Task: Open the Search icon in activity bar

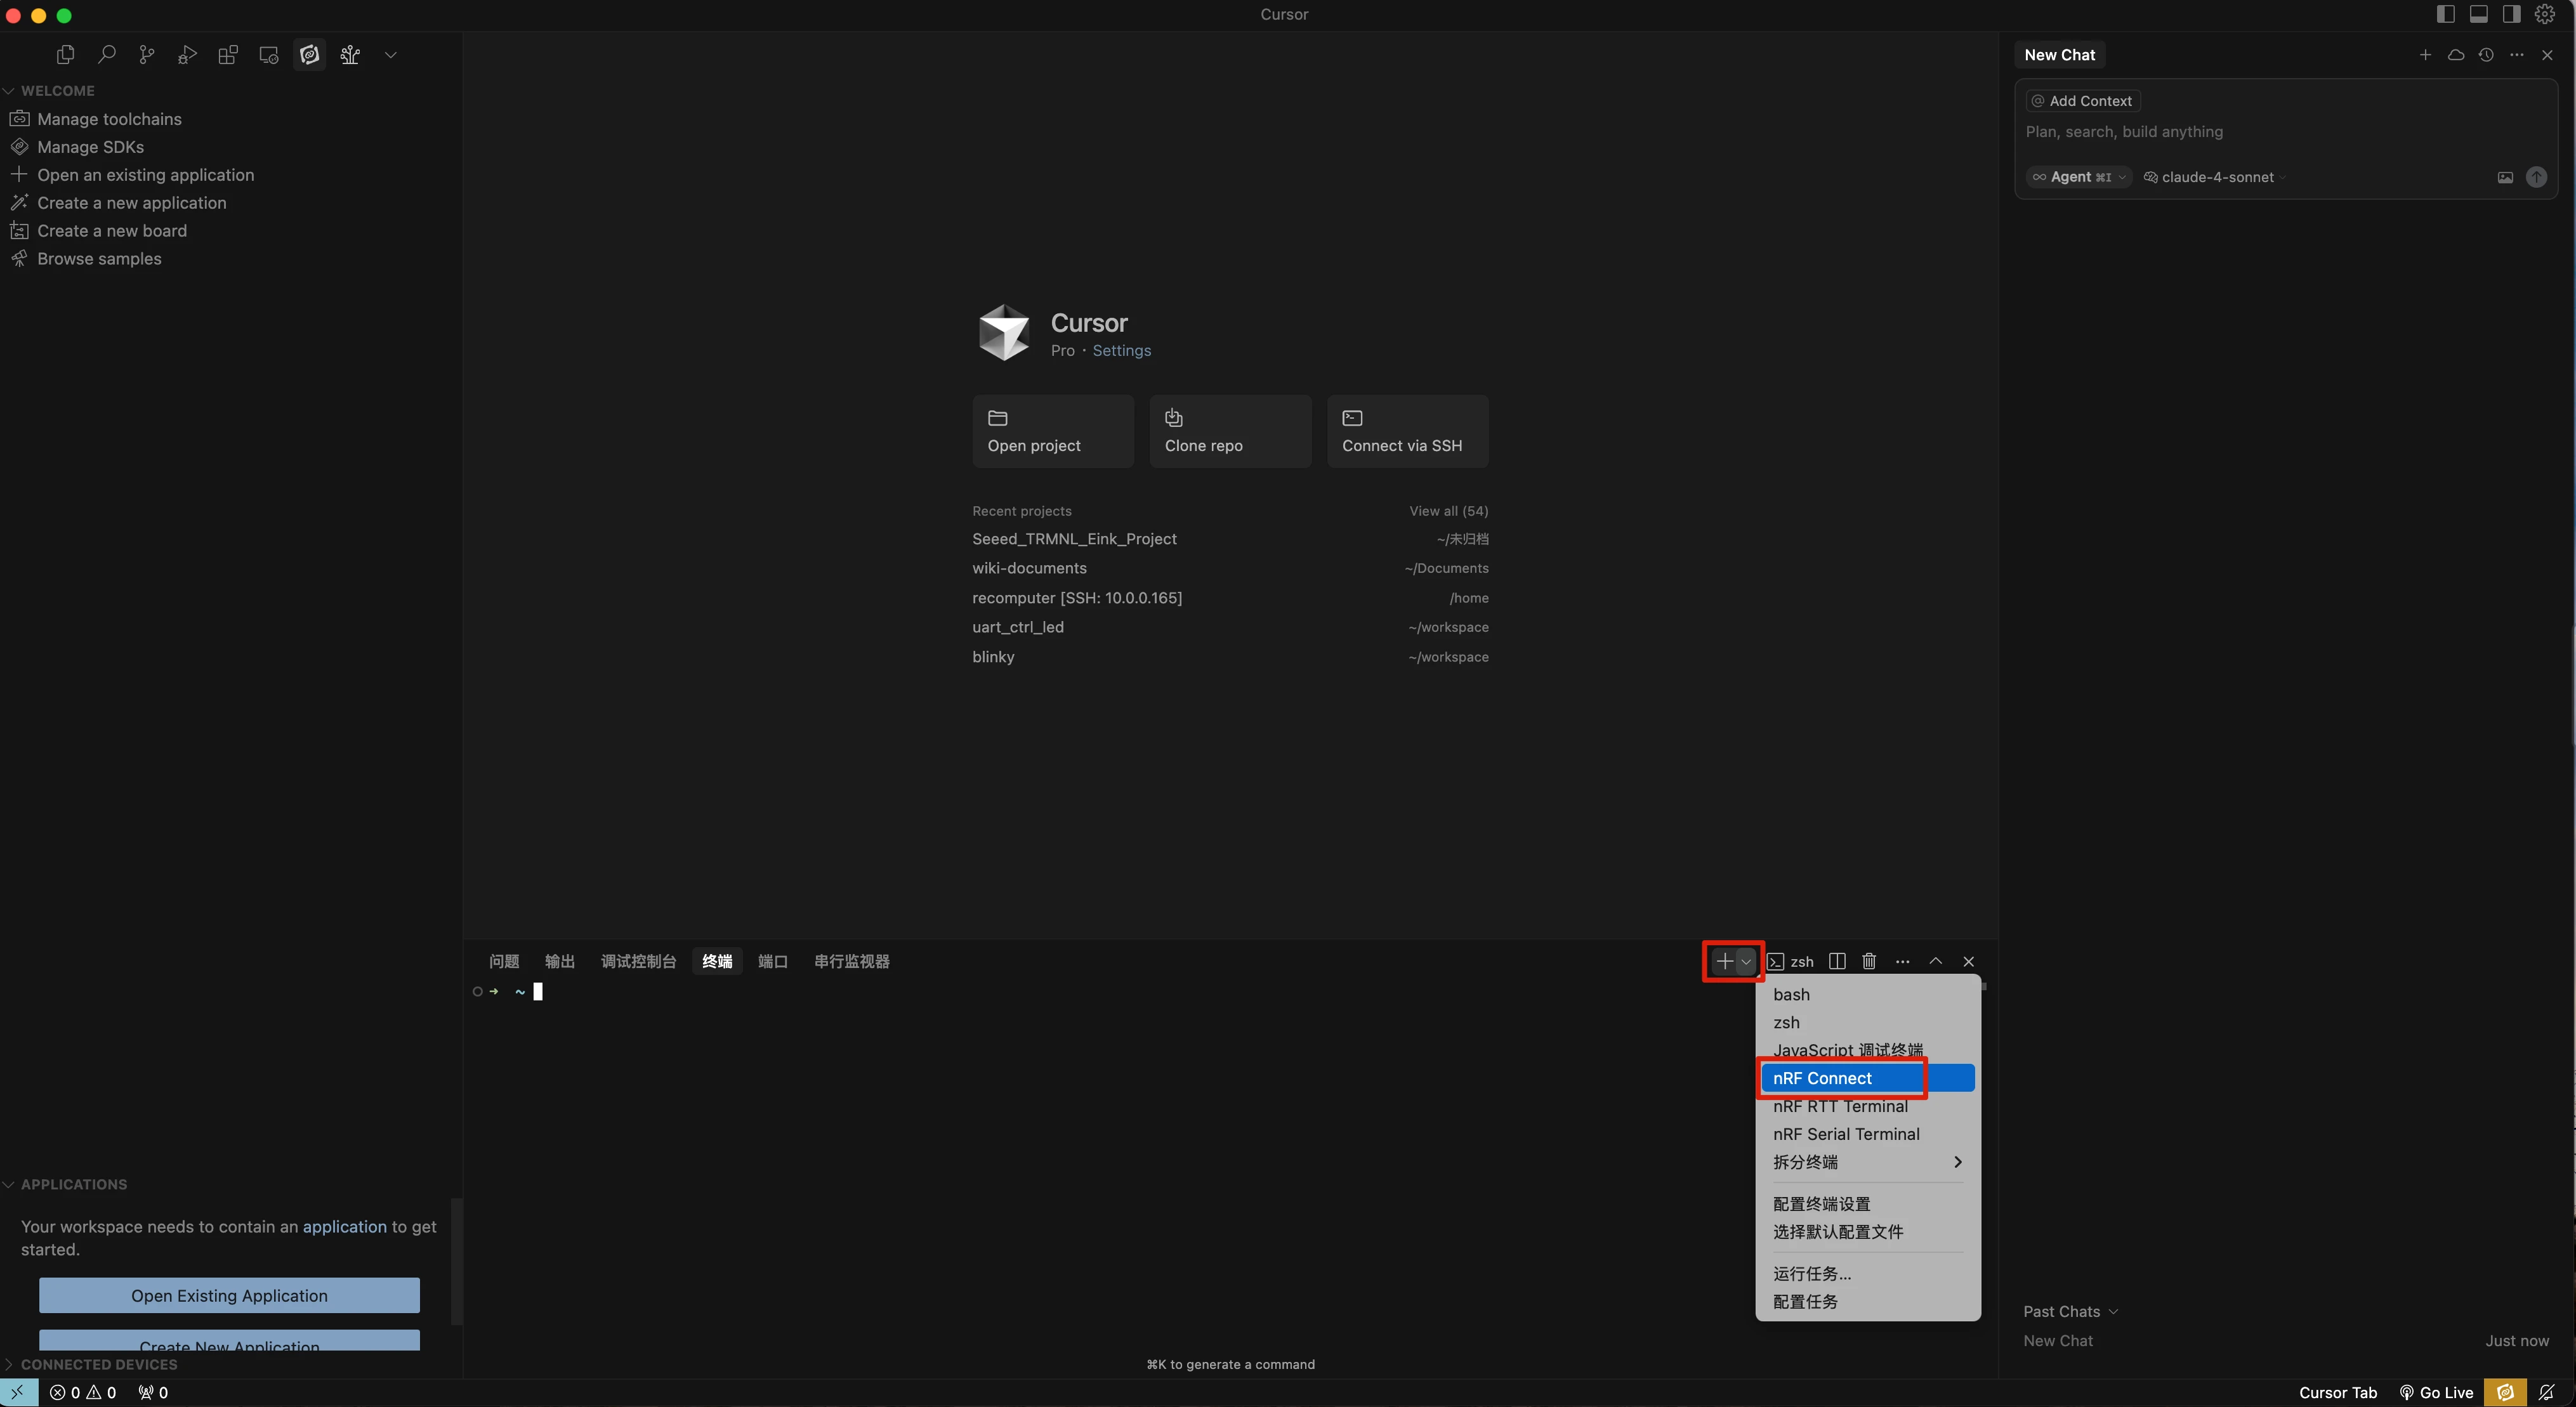Action: [x=106, y=55]
